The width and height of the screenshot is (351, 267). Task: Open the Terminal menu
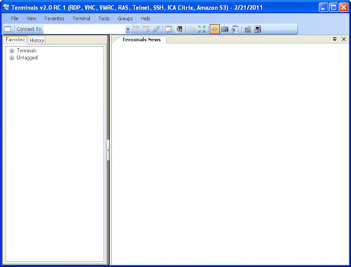[81, 19]
